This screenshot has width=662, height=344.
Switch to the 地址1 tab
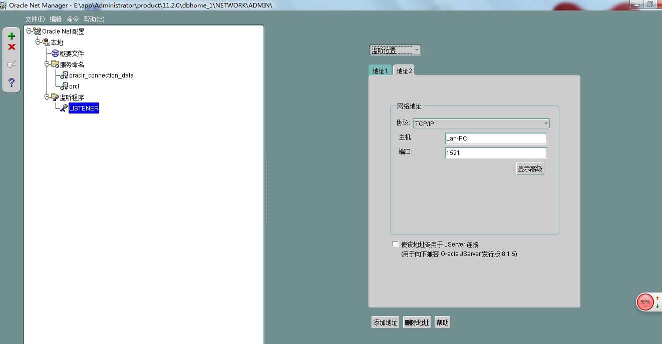pyautogui.click(x=380, y=71)
